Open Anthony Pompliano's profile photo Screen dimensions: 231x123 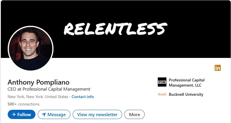[x=31, y=48]
